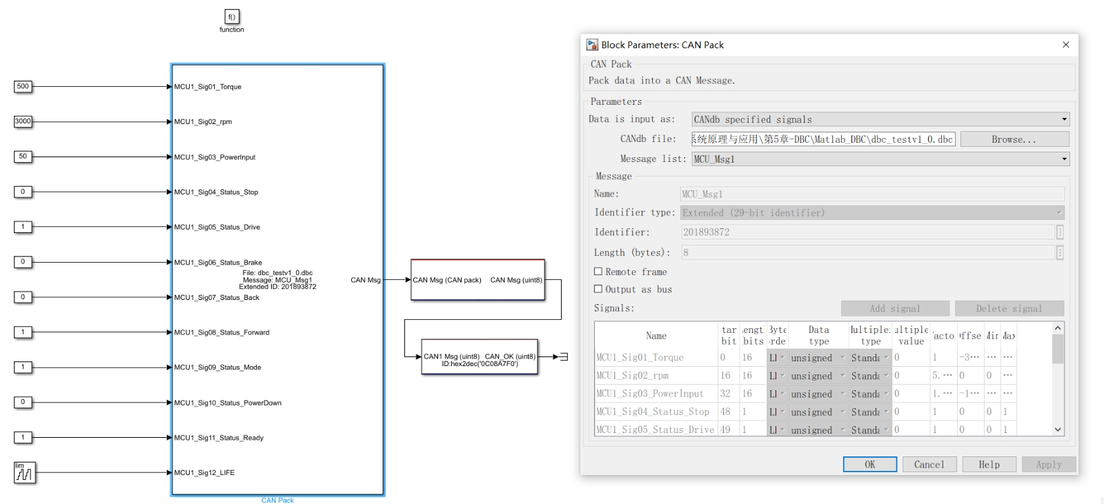Click the CAN Msg (CAN pack) subsystem block
Viewport: 1104px width, 504px height.
pyautogui.click(x=477, y=280)
